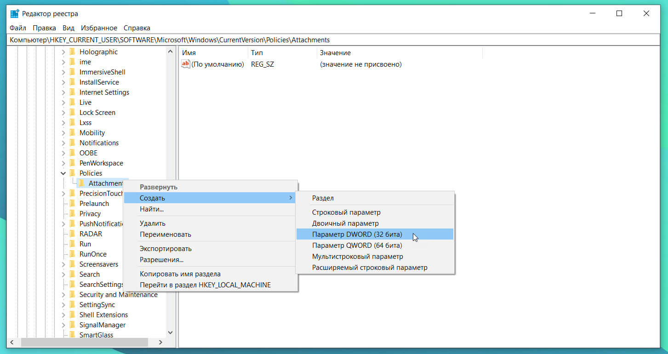The height and width of the screenshot is (354, 668).
Task: Click the Prelaunch folder icon
Action: coord(72,203)
